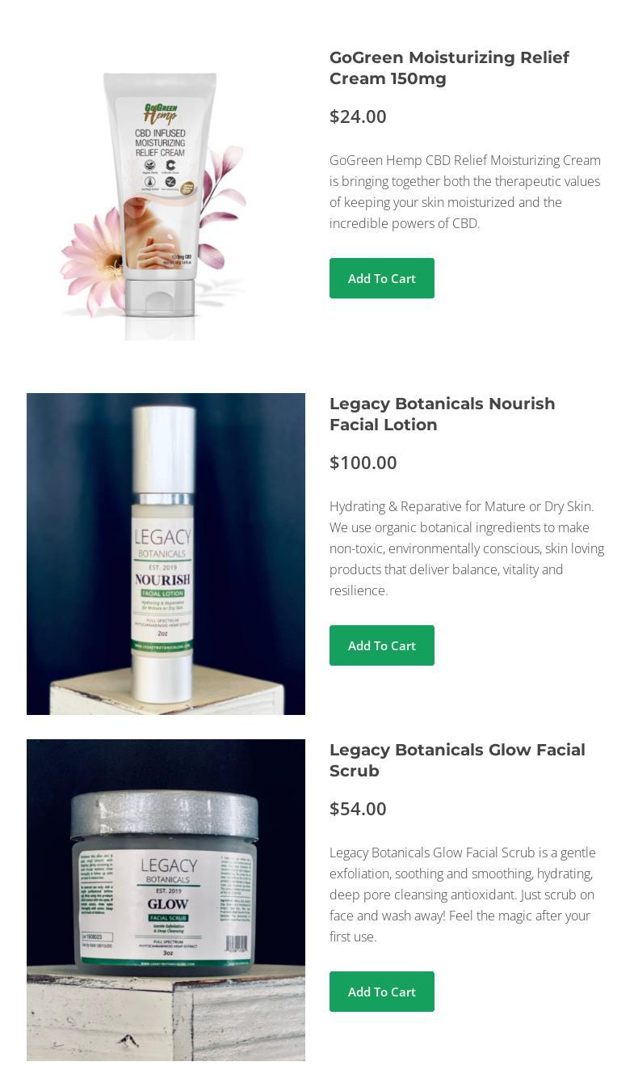Screen dimensions: 634x1066
Task: Select the $24.00 price of the relief cream
Action: pos(358,116)
